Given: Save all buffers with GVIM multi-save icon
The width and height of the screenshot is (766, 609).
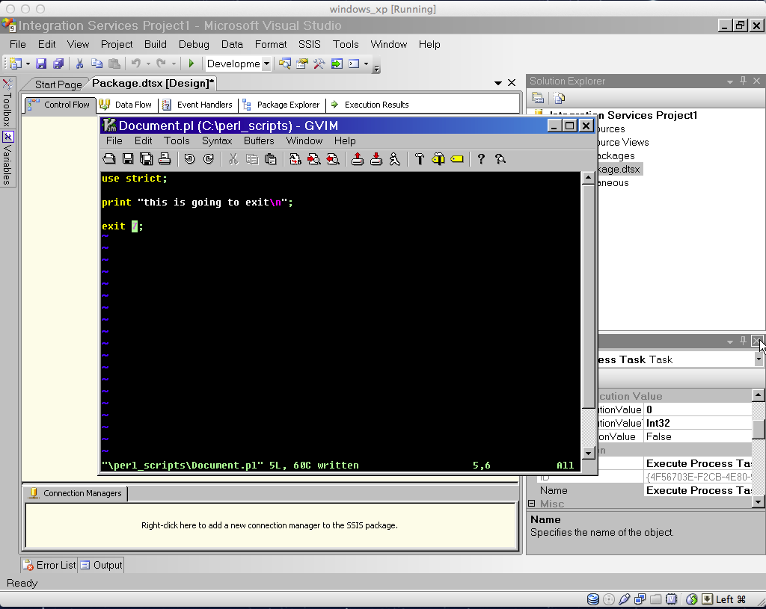Looking at the screenshot, I should 144,158.
